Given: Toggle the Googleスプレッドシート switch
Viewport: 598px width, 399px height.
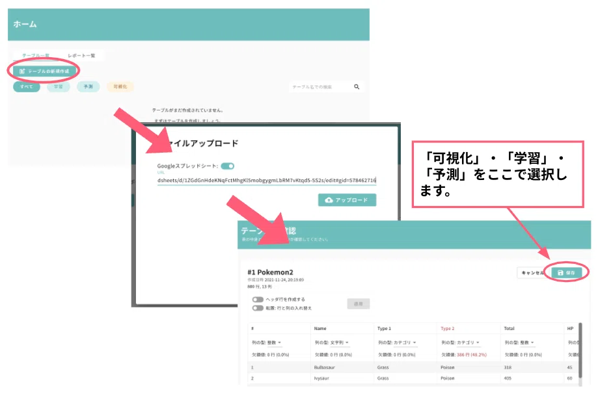Looking at the screenshot, I should (228, 166).
